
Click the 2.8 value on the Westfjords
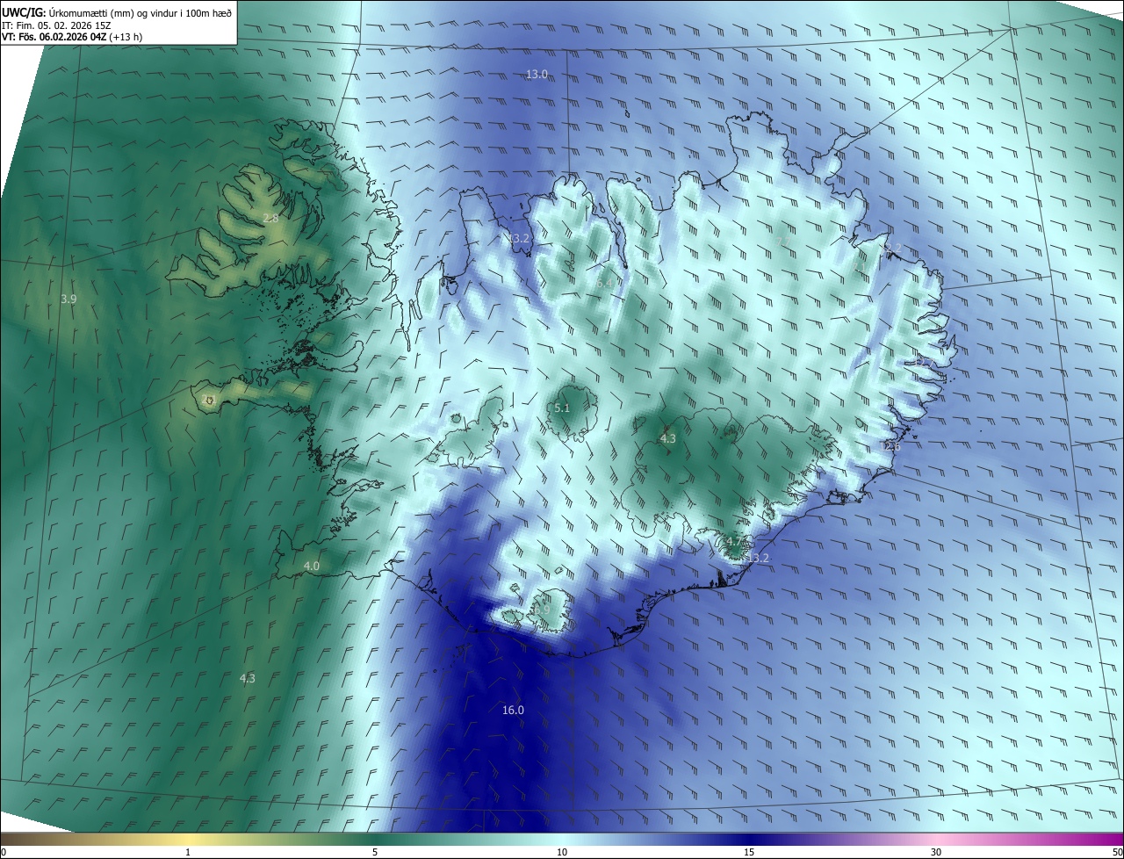(270, 219)
